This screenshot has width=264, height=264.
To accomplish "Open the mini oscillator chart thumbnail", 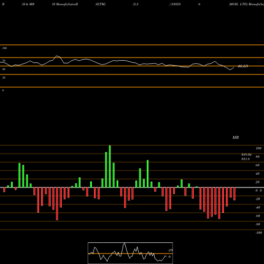I will [130, 253].
